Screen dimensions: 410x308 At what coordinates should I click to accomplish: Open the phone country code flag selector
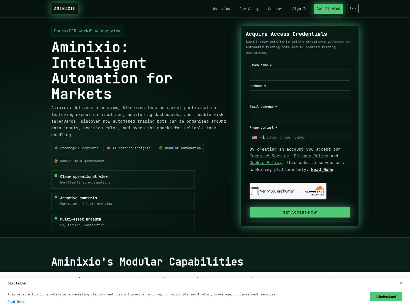coord(255,137)
